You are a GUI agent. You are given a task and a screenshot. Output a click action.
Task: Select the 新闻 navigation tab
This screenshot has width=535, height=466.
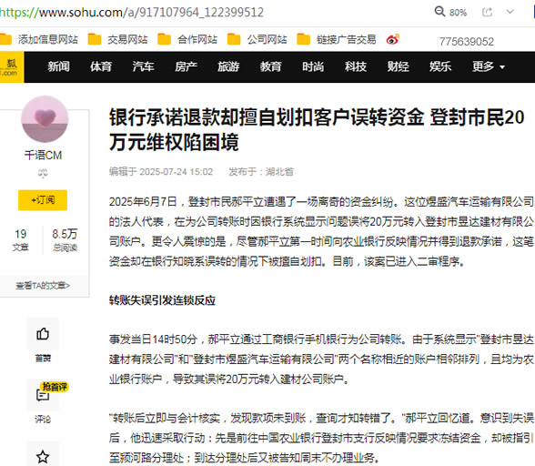[58, 66]
